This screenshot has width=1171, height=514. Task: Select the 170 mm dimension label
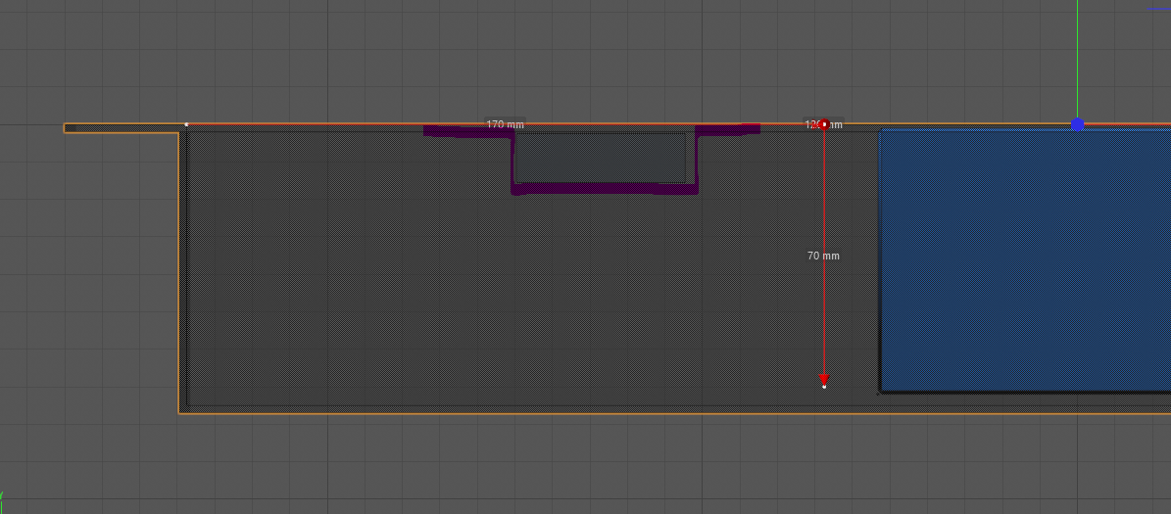[505, 124]
